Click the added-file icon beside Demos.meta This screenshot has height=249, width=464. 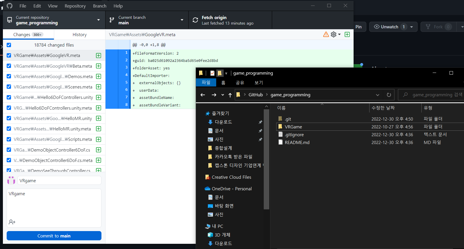99,76
